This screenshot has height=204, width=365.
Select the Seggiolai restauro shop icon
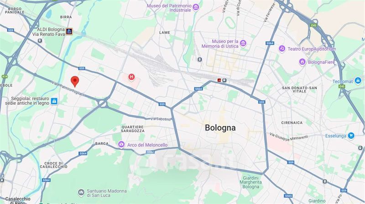point(54,101)
